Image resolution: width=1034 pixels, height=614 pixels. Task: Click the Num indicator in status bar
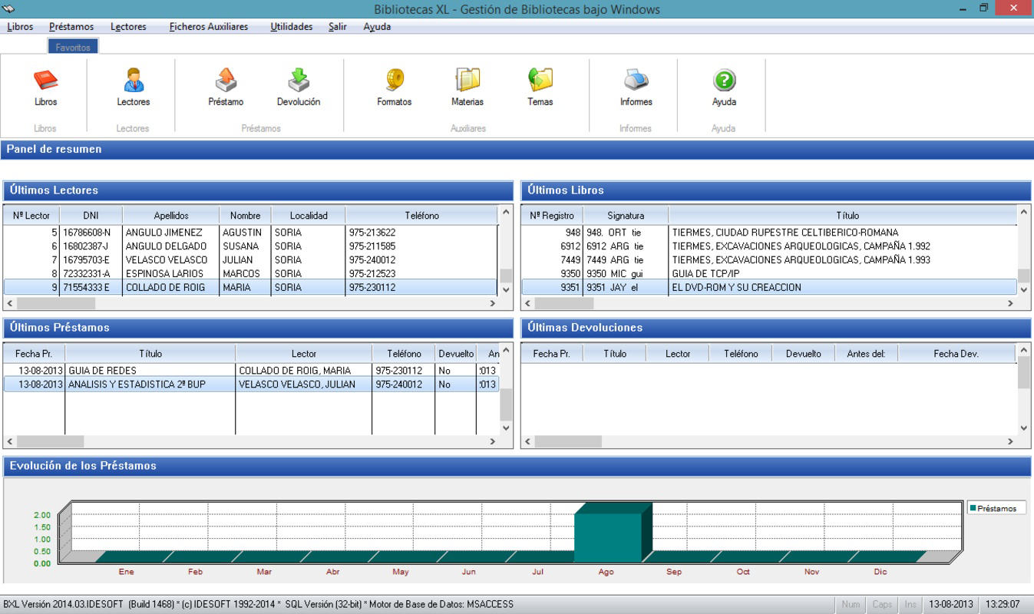(x=850, y=605)
